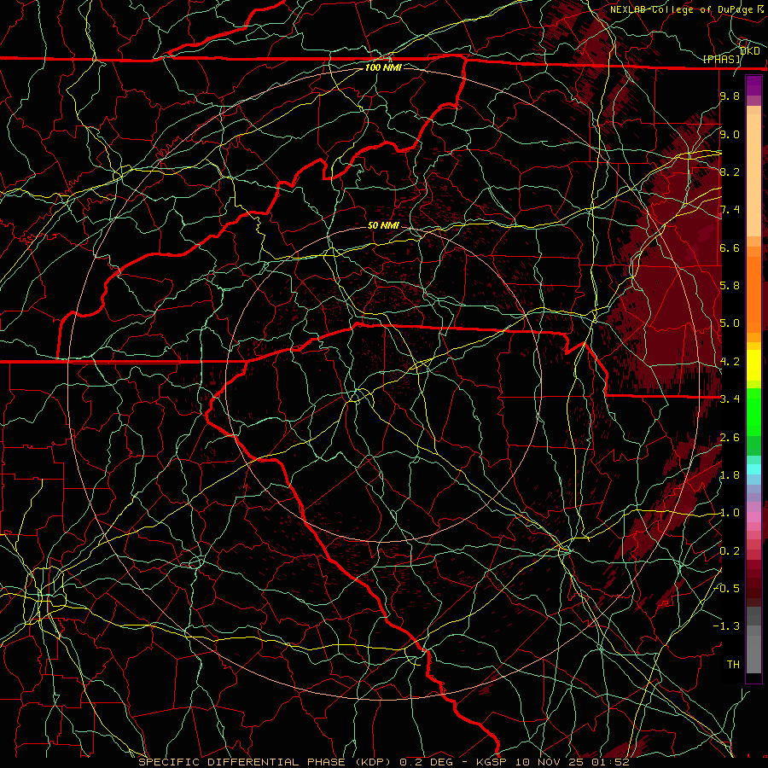
Task: Click the 4.2 color scale value
Action: (x=730, y=362)
